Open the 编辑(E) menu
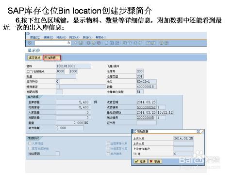233x175 pixels. [48, 37]
